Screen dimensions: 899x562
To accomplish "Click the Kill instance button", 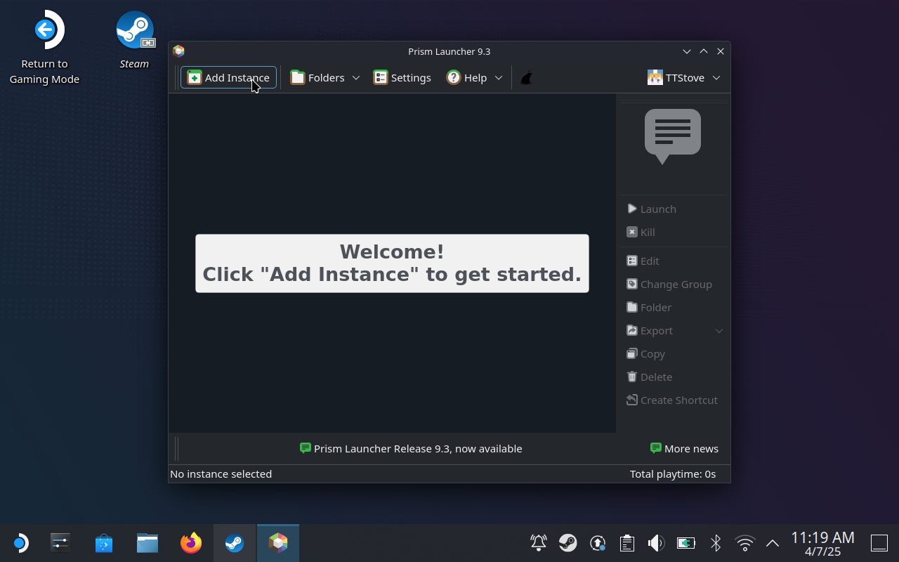I will [641, 232].
